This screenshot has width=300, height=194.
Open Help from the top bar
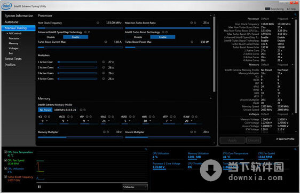tap(291, 9)
